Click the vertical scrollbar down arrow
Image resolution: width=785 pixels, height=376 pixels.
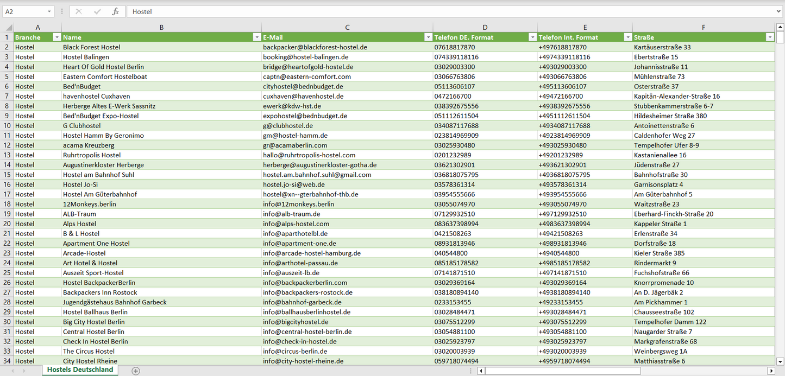pyautogui.click(x=780, y=361)
